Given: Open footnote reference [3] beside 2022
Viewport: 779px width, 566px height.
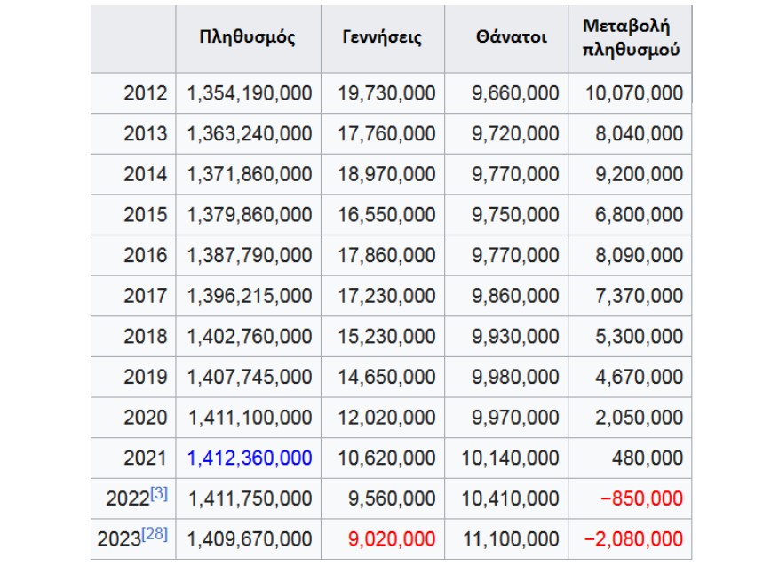Looking at the screenshot, I should pos(158,493).
